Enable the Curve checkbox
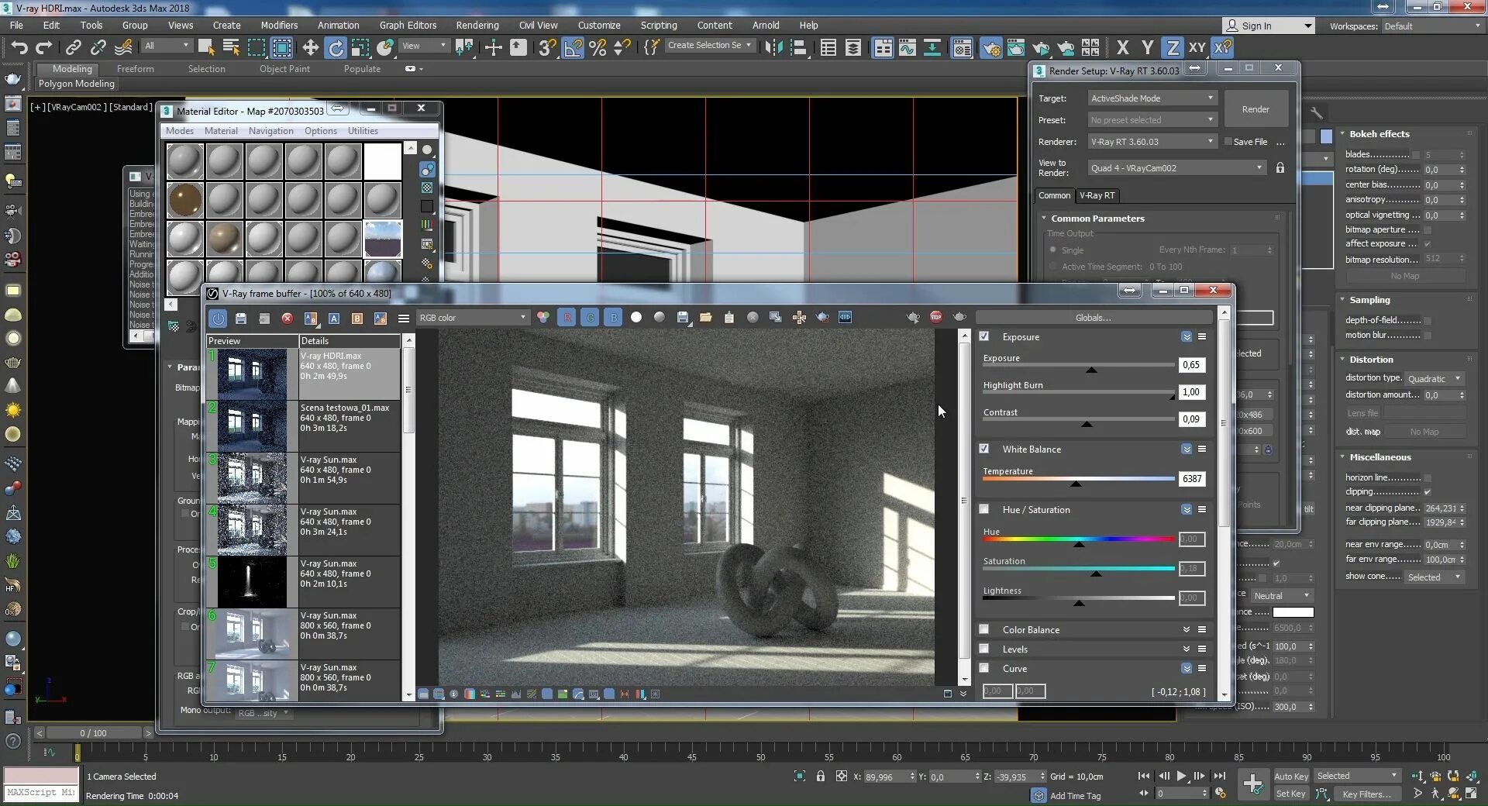1488x806 pixels. (984, 668)
